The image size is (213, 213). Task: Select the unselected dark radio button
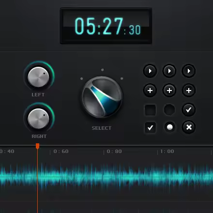tap(169, 110)
